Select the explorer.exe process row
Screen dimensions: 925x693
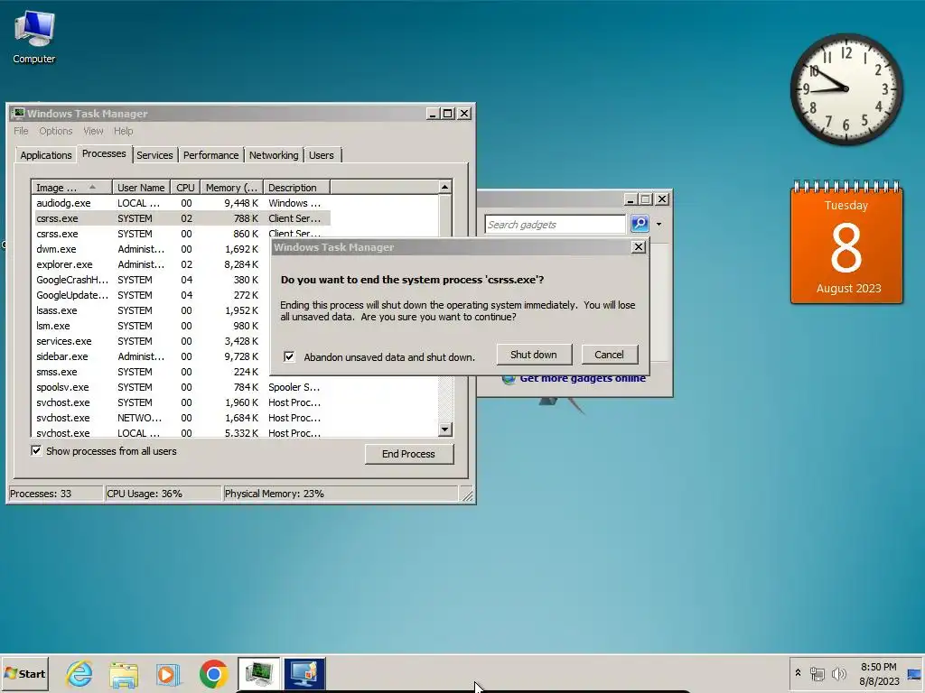pos(152,264)
